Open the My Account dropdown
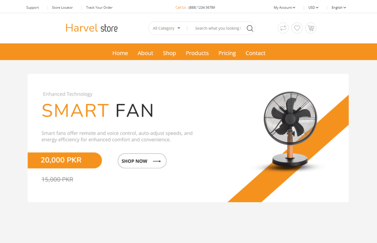Screen dimensions: 377x243 (x=284, y=8)
